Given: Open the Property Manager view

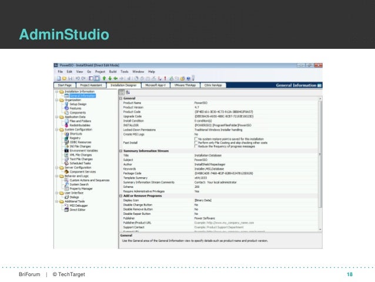Looking at the screenshot, I should tap(81, 189).
